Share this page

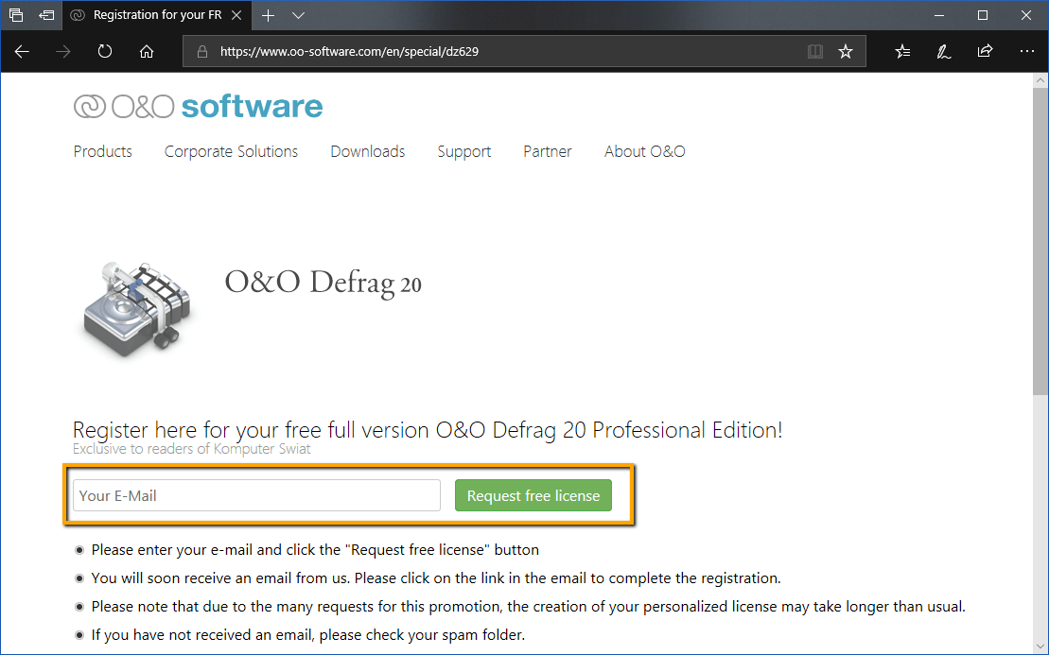tap(985, 51)
